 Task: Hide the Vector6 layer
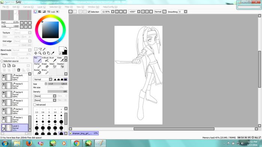click(3, 76)
